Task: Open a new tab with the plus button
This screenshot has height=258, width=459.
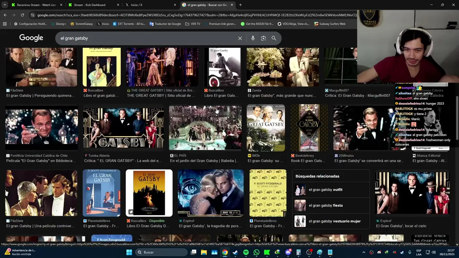Action: (240, 5)
